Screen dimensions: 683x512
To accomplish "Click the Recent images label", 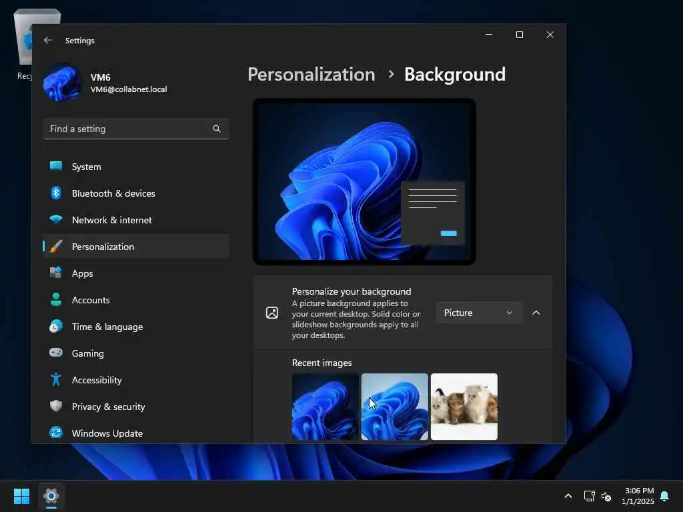I will [321, 363].
